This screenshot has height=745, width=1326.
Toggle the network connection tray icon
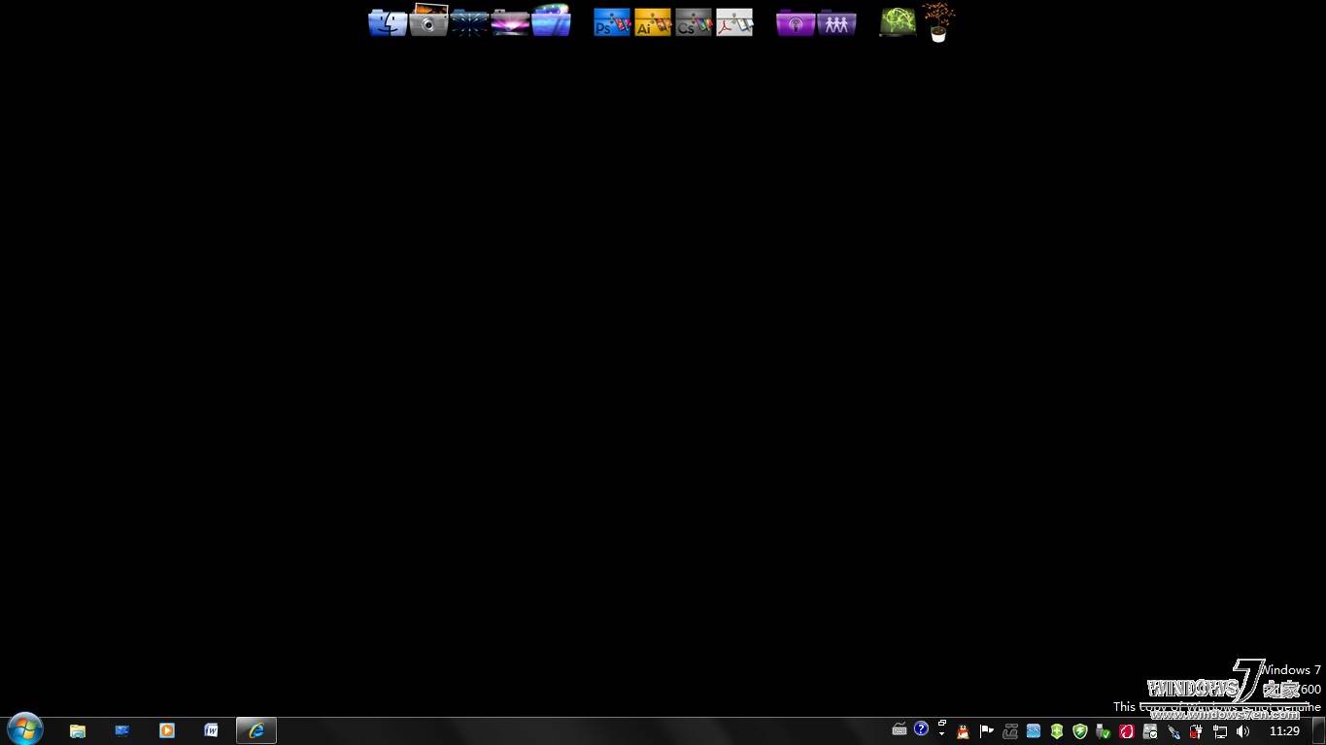(1219, 730)
